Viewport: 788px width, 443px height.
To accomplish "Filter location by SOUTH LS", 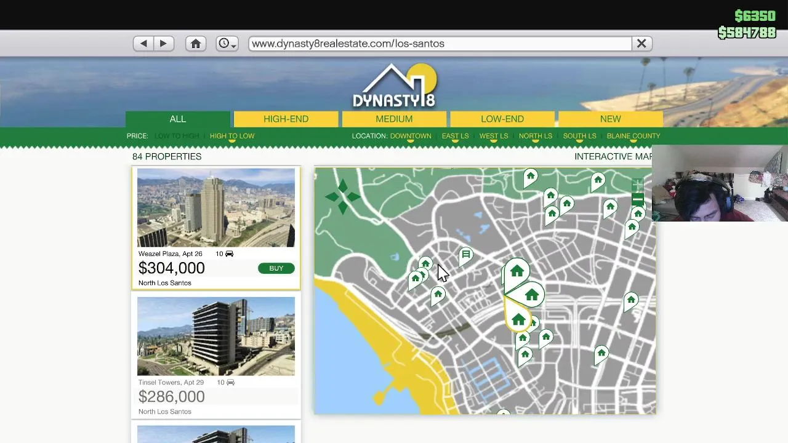I will [579, 136].
